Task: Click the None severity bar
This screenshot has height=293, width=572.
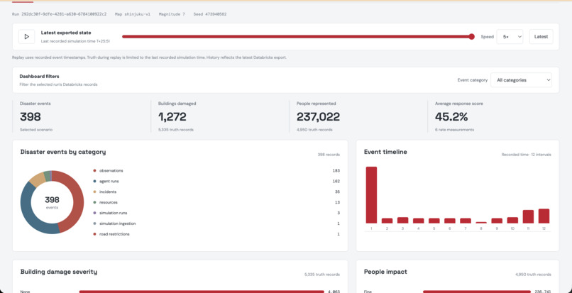Action: [x=202, y=292]
